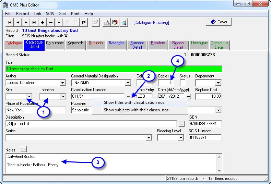Screen dimensions: 271x184
Task: Go to the first record button
Action: (10, 23)
